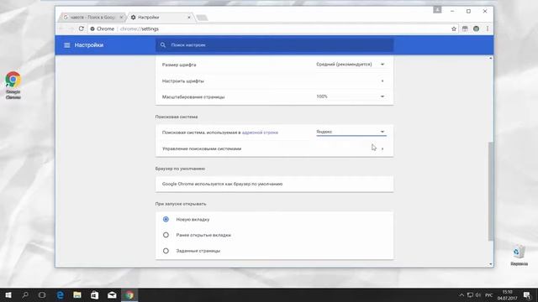
Task: Click the 'Размер шрифта' label
Action: pyautogui.click(x=179, y=65)
